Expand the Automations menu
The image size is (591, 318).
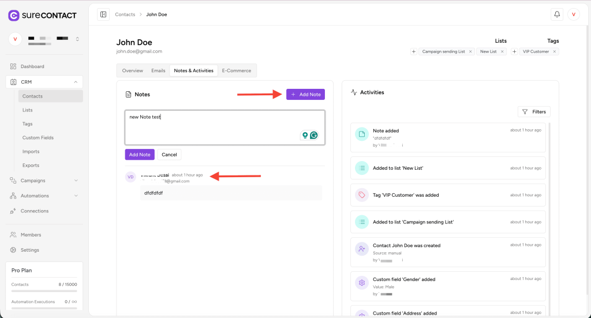(76, 196)
